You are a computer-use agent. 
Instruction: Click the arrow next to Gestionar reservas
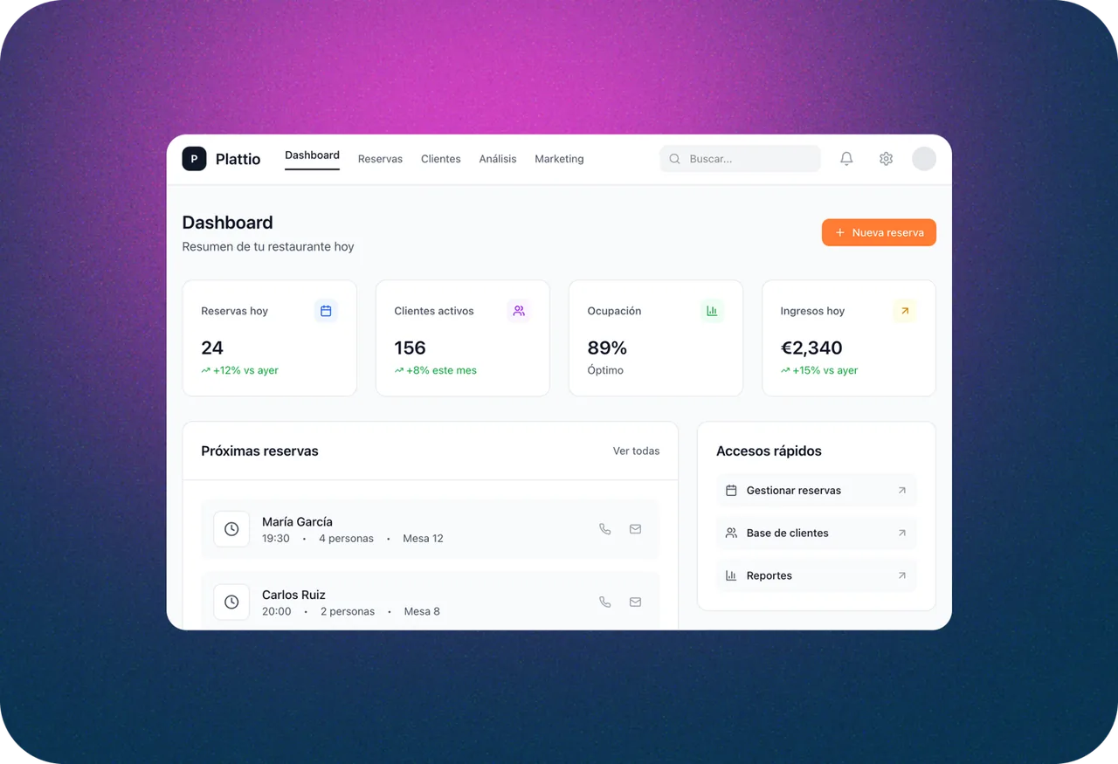click(902, 490)
